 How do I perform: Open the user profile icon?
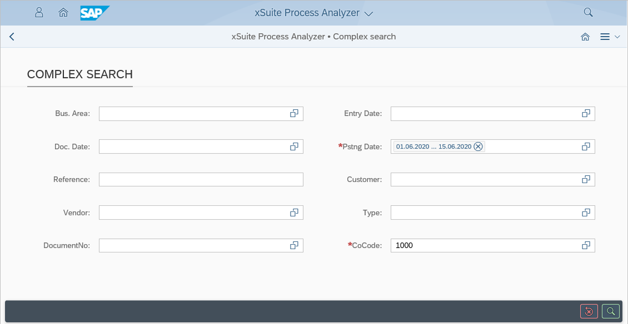[39, 12]
